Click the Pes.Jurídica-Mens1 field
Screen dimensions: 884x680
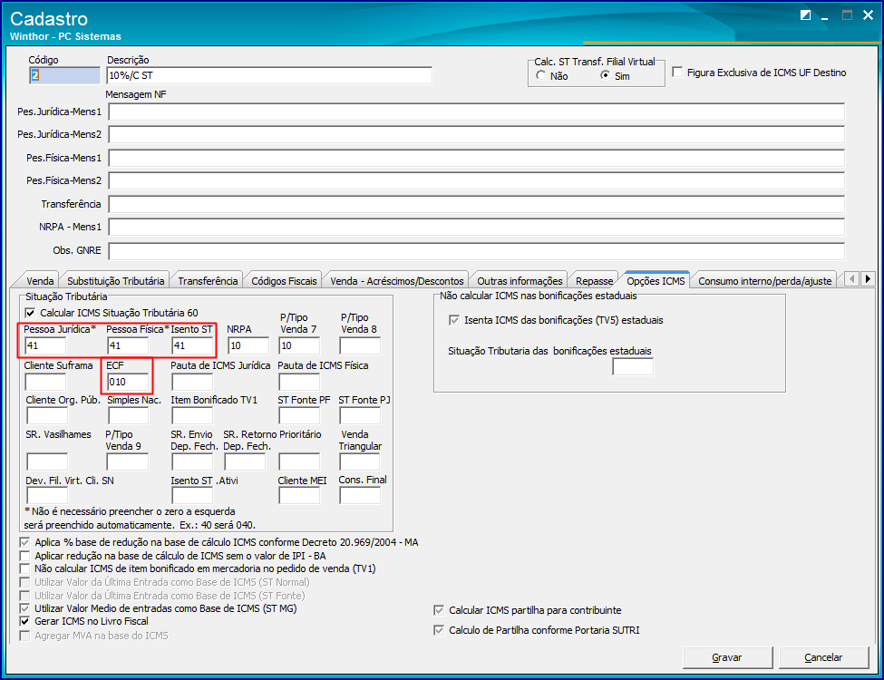tap(476, 112)
